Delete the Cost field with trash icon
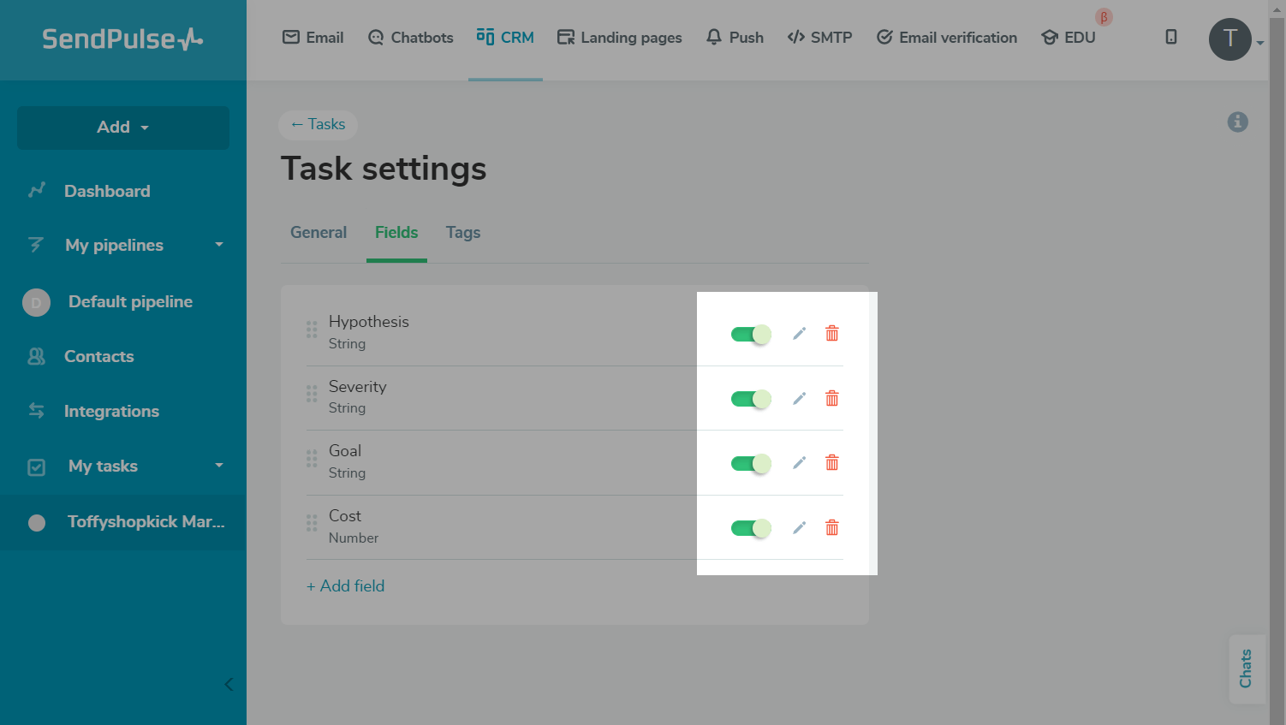 pos(831,528)
